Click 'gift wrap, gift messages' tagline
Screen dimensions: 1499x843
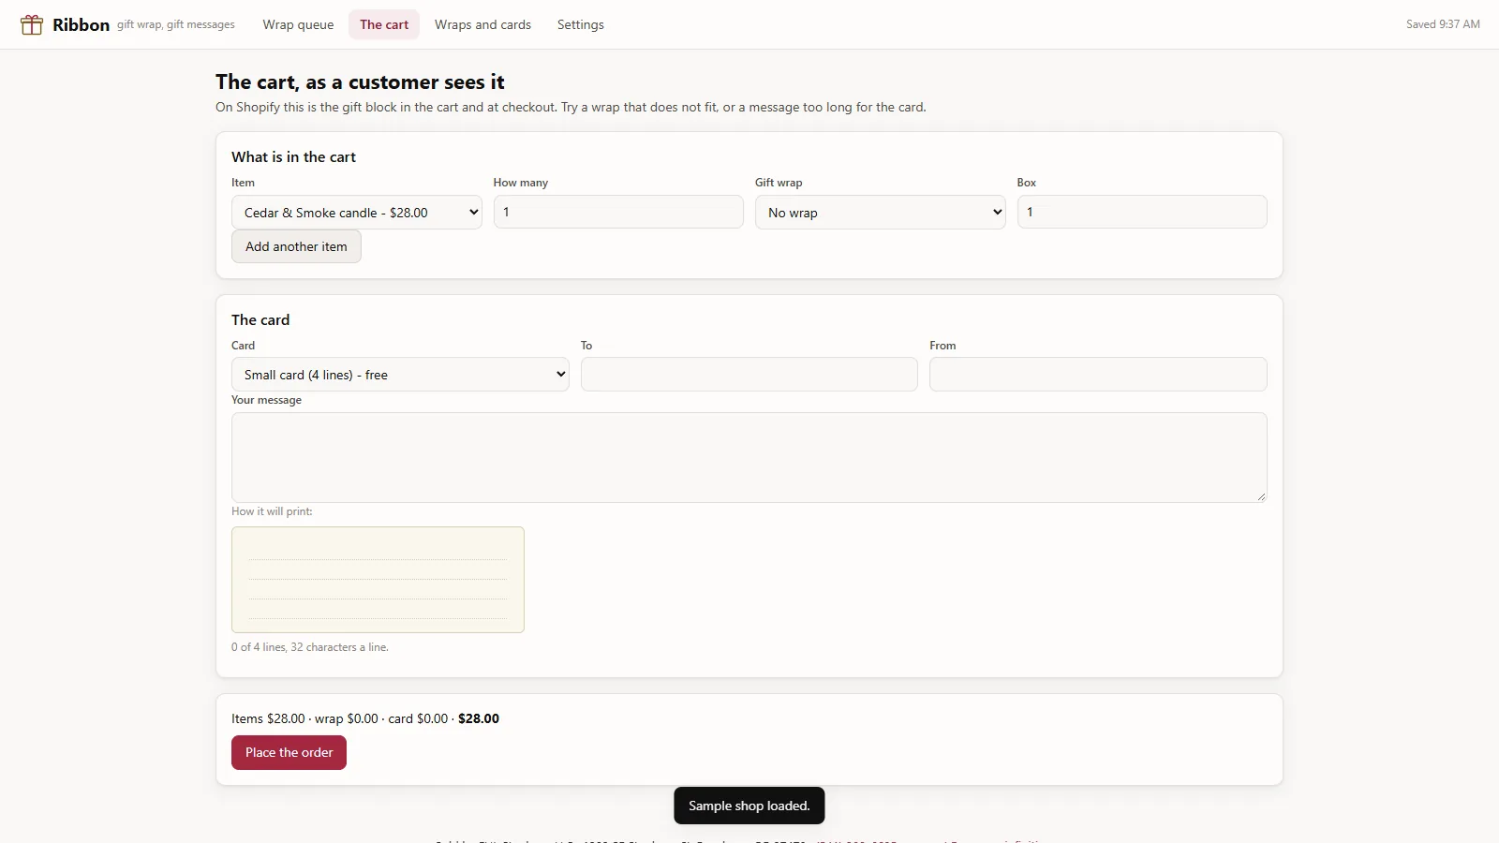click(x=176, y=24)
